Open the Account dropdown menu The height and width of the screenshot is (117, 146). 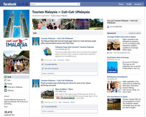139,4
